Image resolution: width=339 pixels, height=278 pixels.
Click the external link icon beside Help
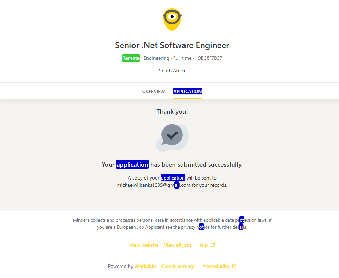click(213, 245)
